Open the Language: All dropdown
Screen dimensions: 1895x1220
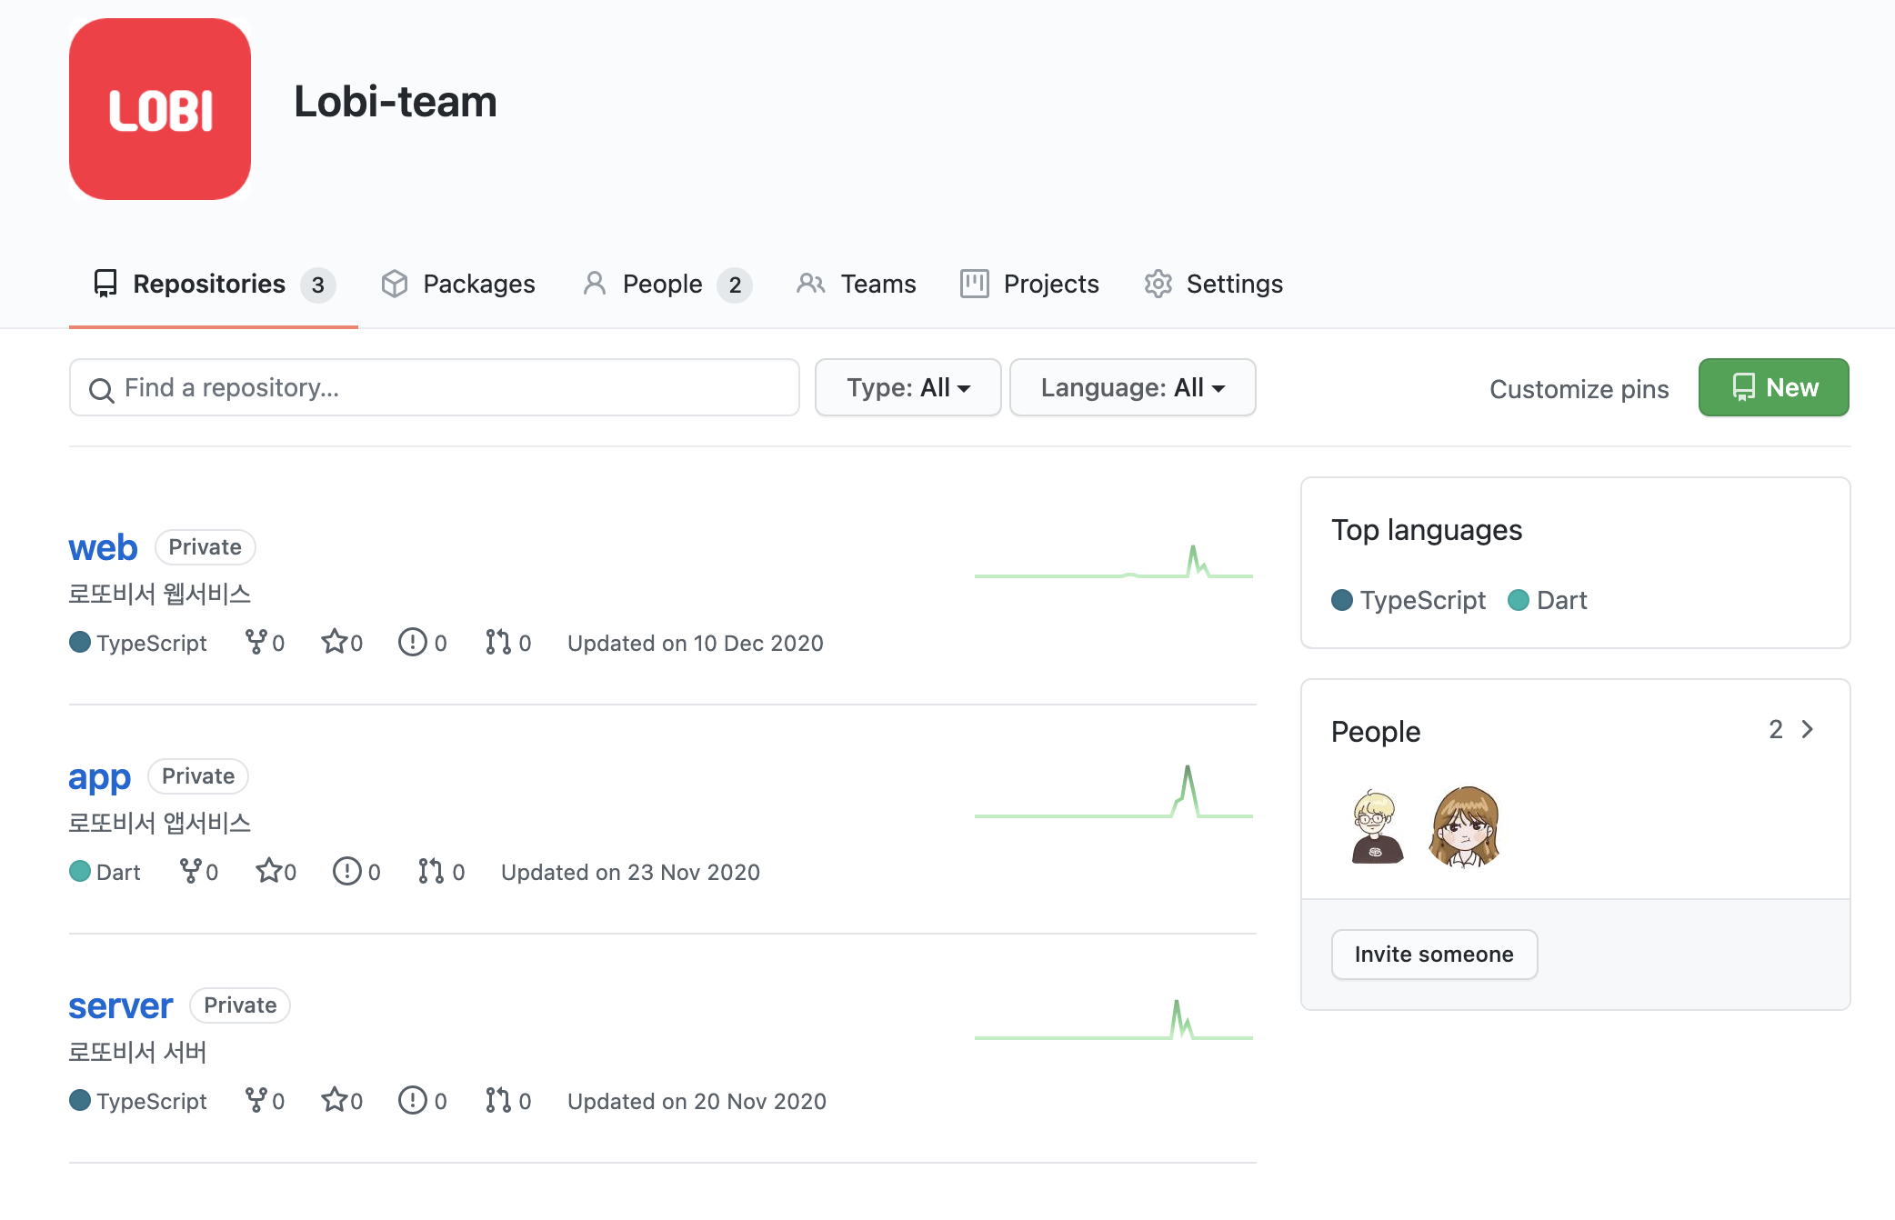1132,387
